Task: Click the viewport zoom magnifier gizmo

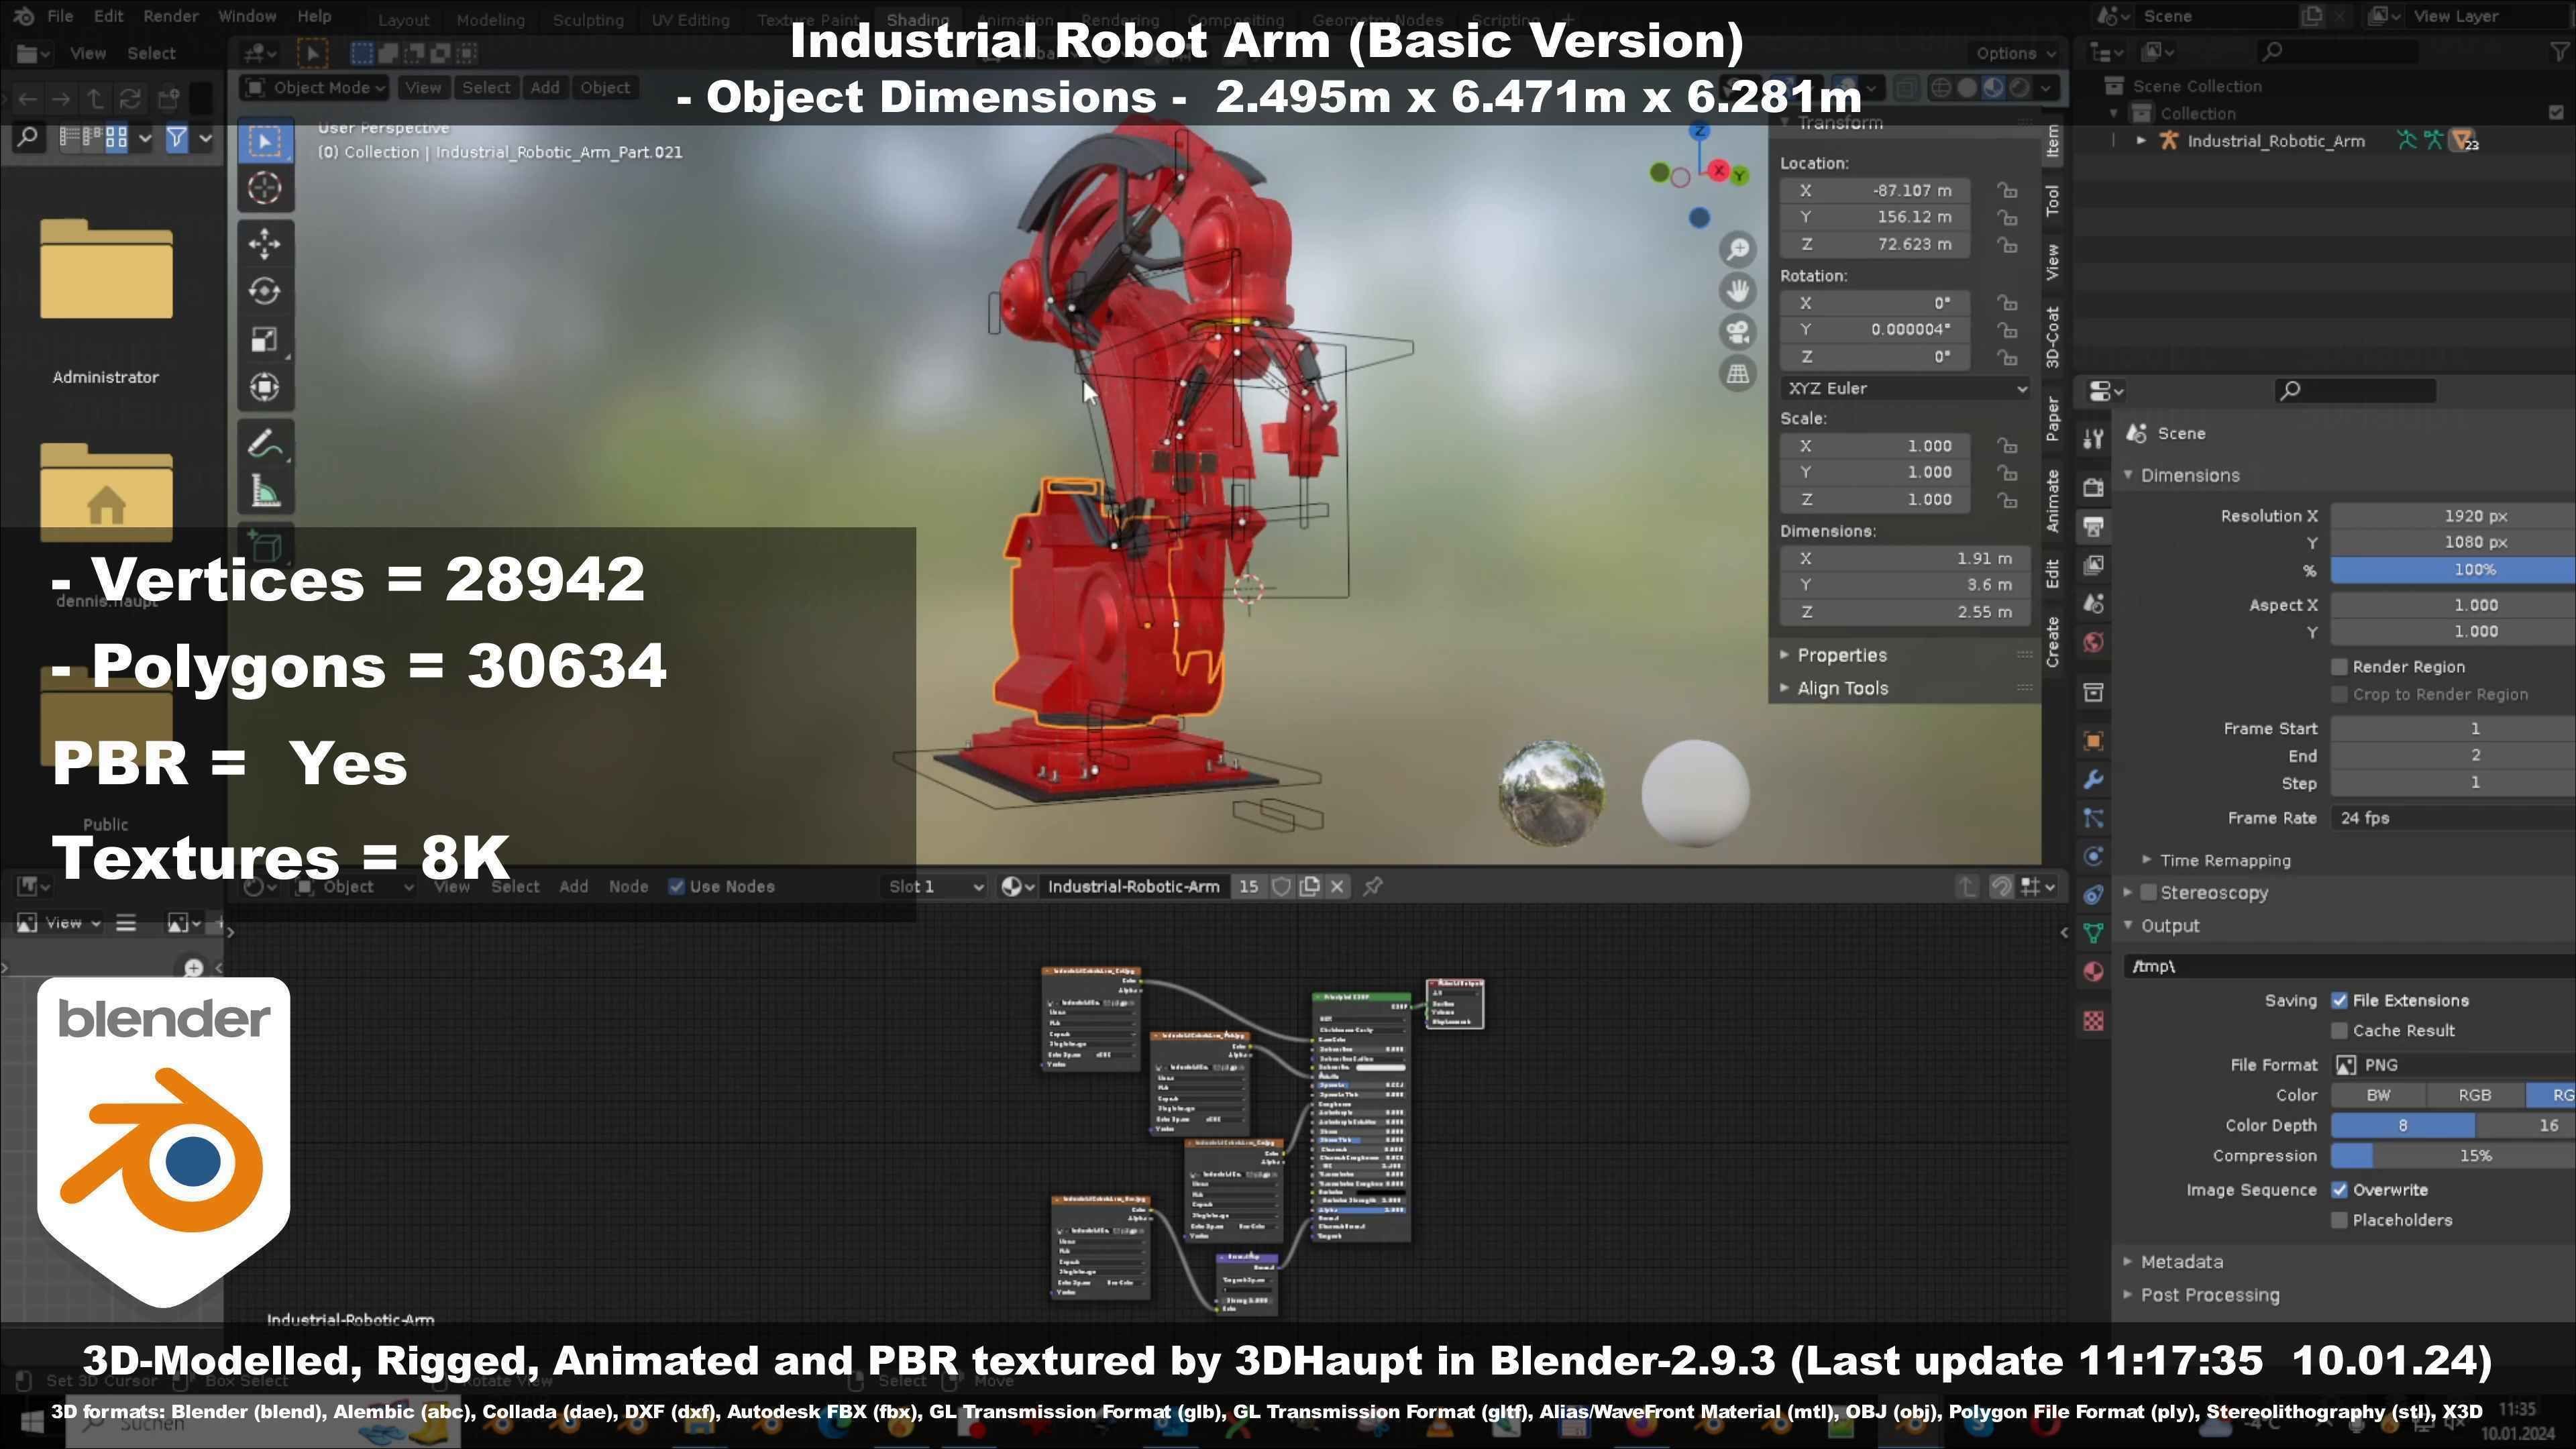Action: pos(1738,249)
